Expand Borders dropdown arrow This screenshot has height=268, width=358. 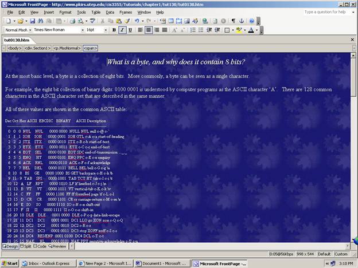coord(233,30)
